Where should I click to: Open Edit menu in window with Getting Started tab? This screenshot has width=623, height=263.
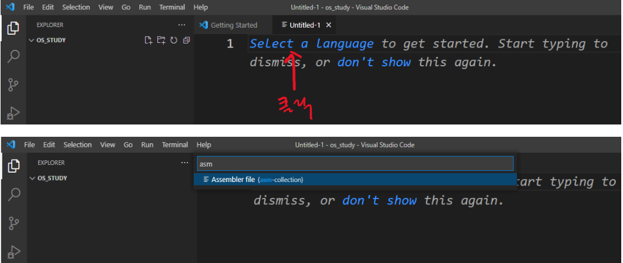[48, 7]
